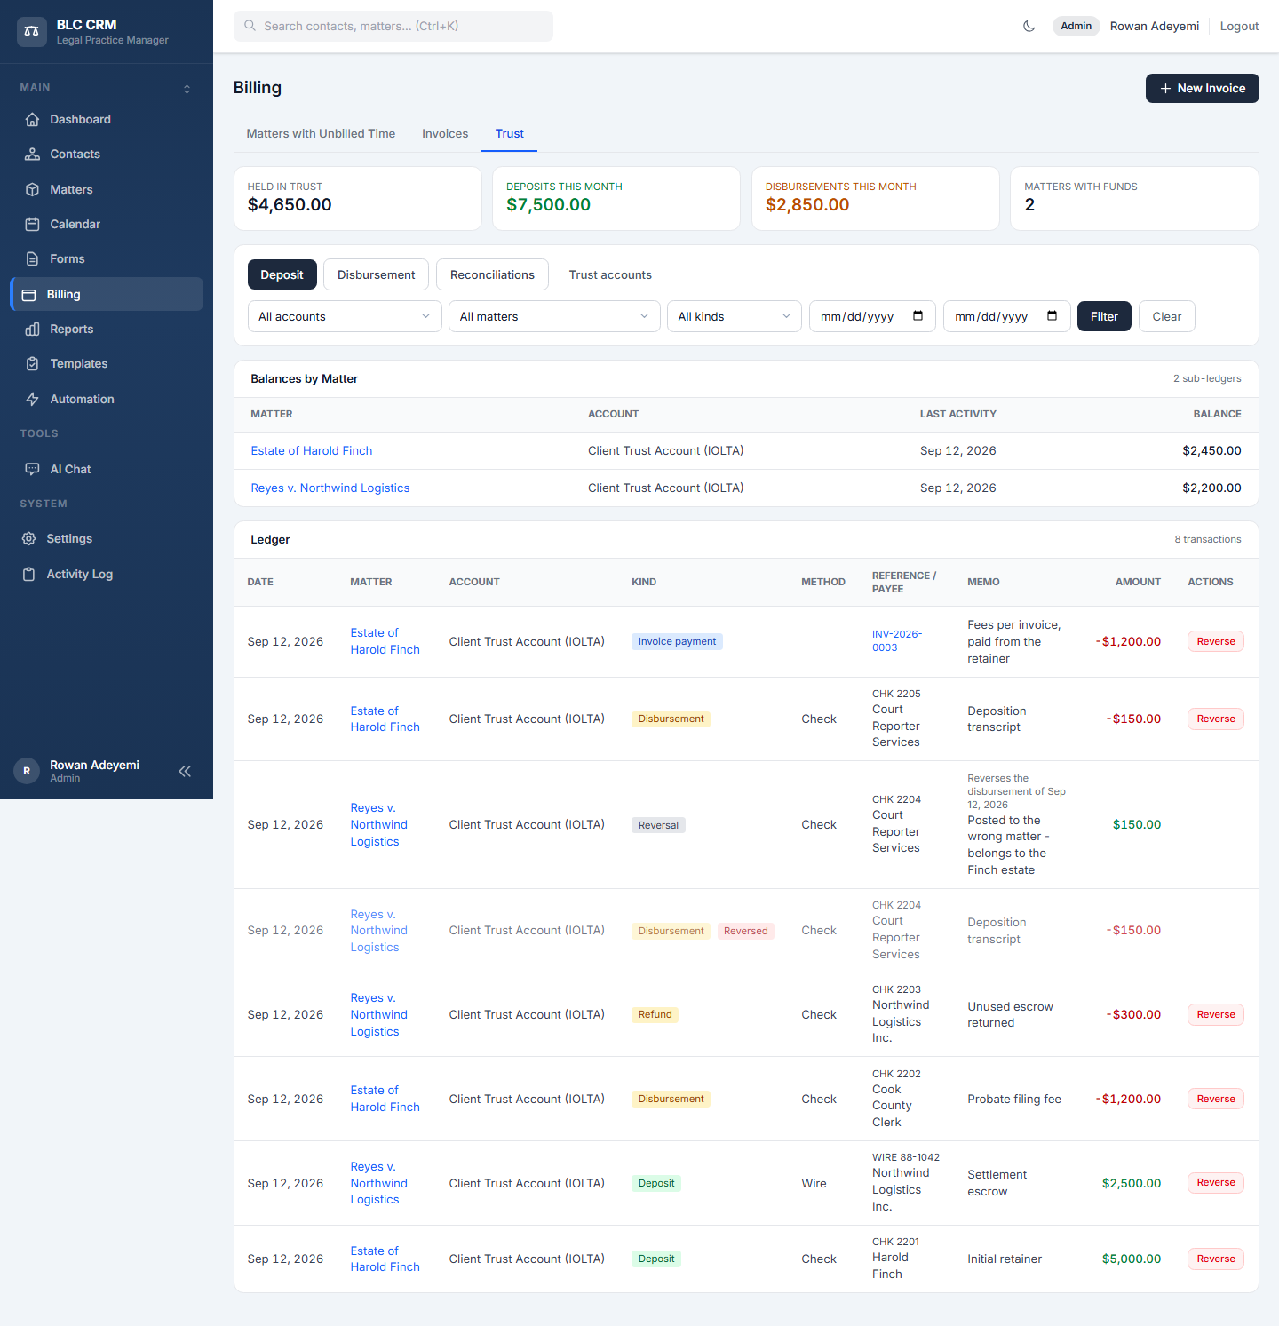Focus the search contacts and matters field
The image size is (1279, 1326).
coord(393,27)
